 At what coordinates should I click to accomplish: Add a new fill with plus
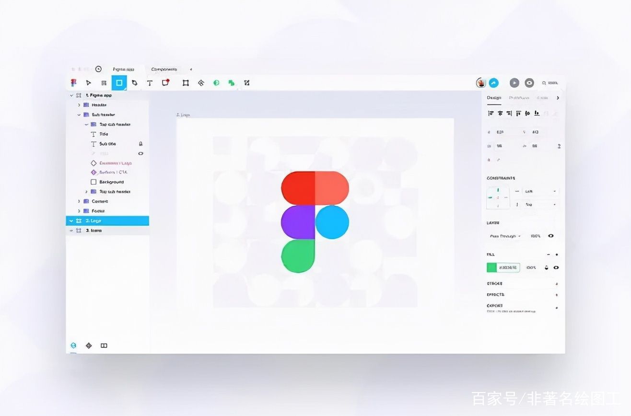(x=557, y=254)
